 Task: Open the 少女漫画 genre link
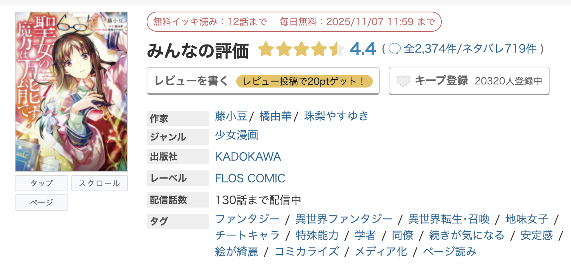coord(237,135)
